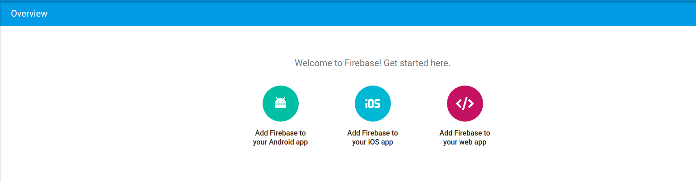Image resolution: width=696 pixels, height=181 pixels.
Task: Click "Add Firebase to" above Android app
Action: point(280,133)
